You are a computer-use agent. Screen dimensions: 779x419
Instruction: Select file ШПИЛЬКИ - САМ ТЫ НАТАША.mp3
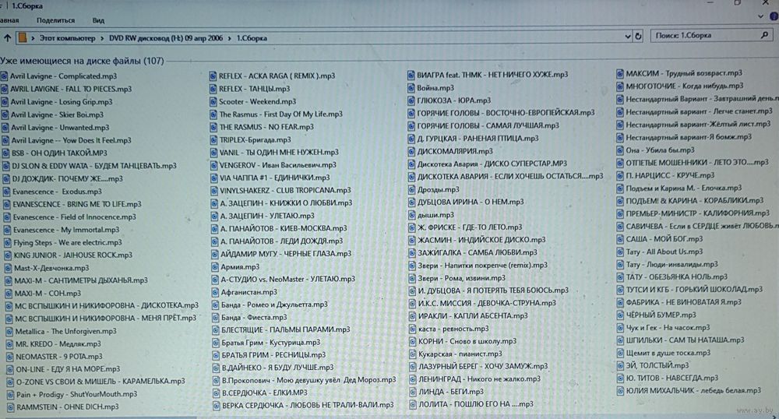click(681, 340)
